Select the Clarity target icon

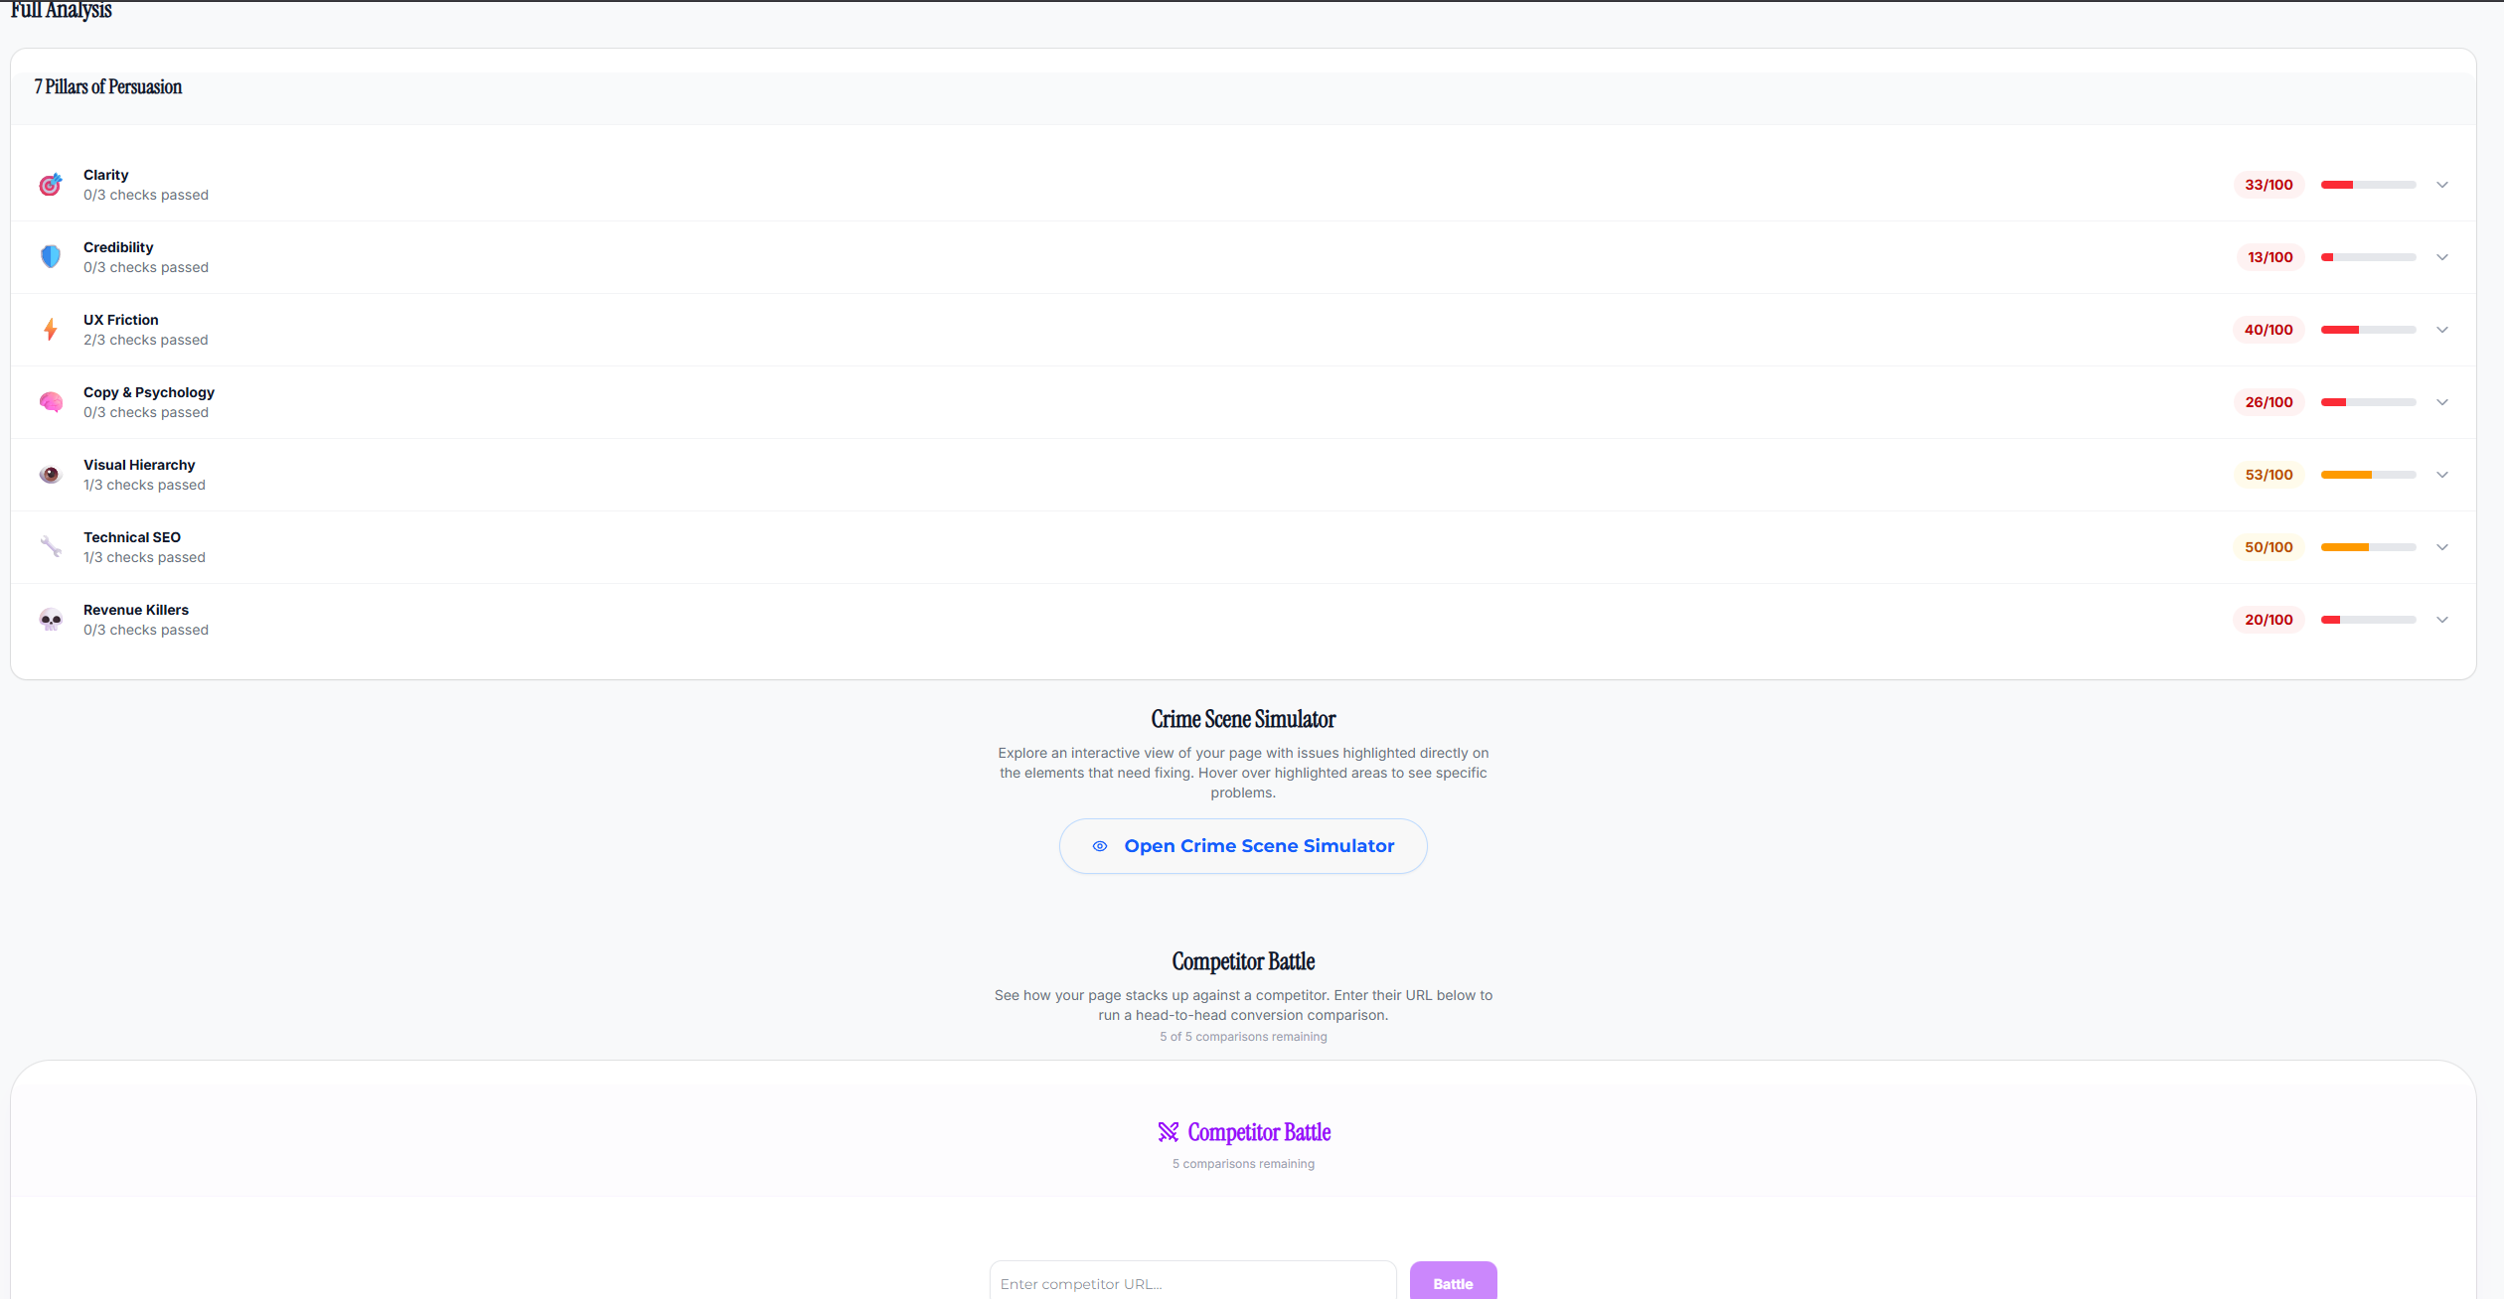pyautogui.click(x=51, y=185)
